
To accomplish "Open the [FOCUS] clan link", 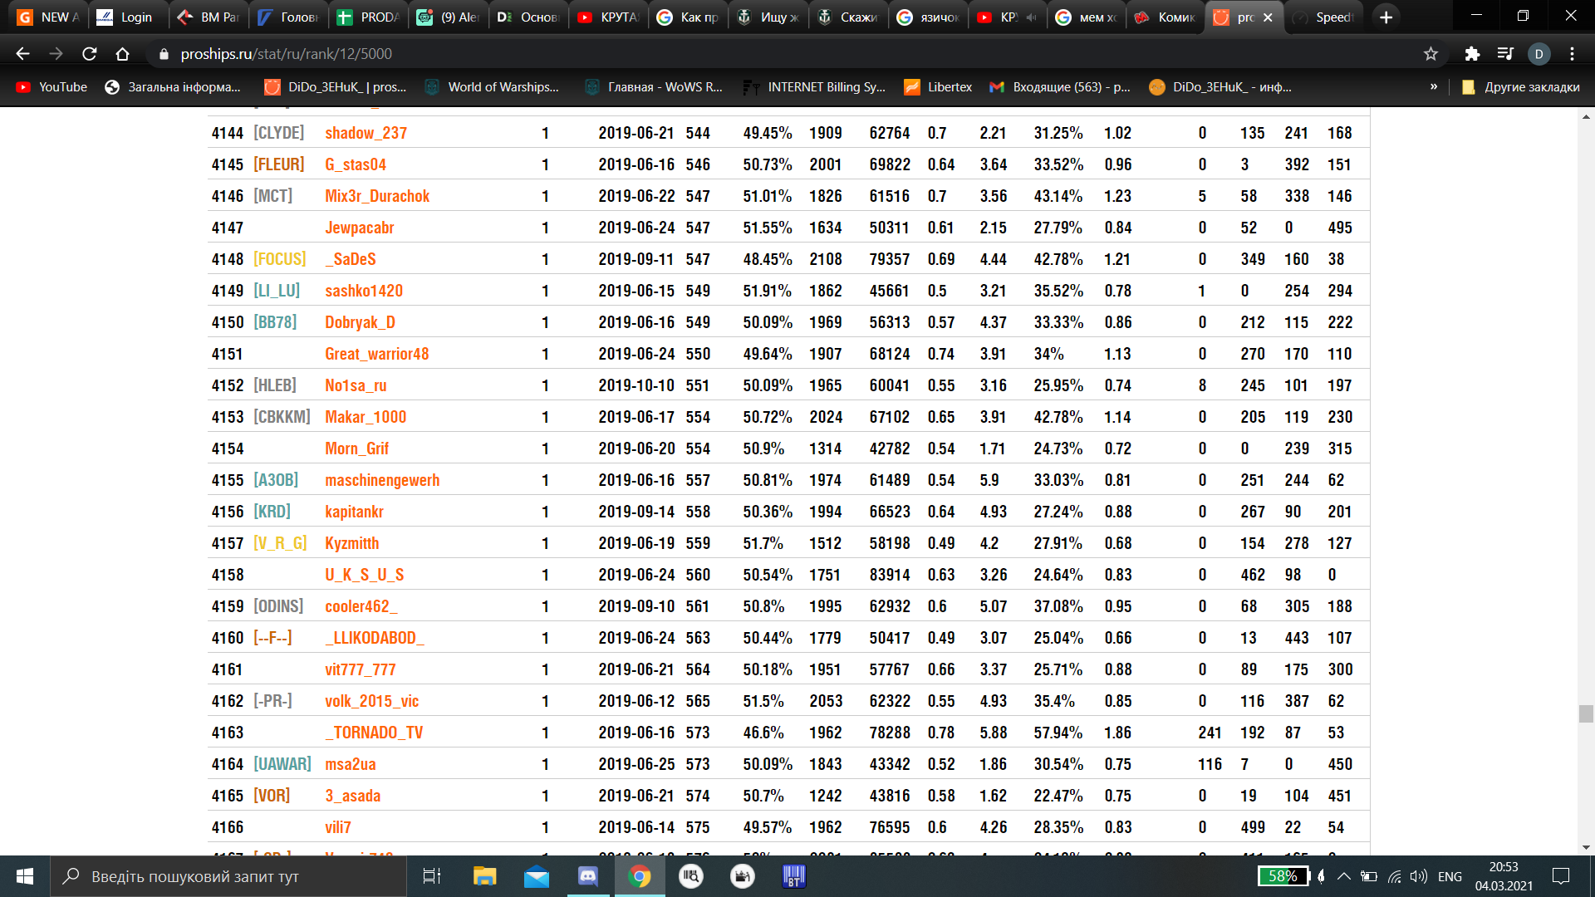I will tap(279, 259).
